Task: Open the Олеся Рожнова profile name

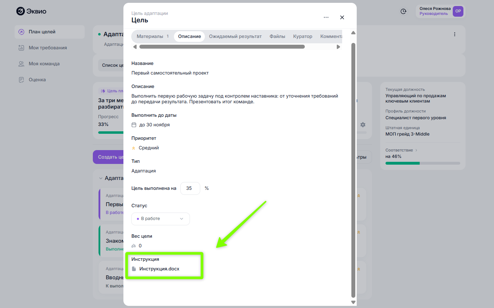Action: click(435, 9)
